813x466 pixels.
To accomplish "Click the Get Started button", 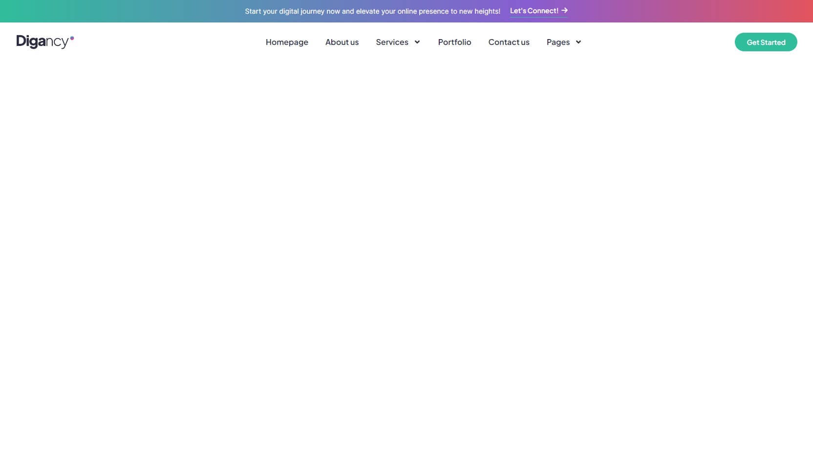I will tap(766, 42).
